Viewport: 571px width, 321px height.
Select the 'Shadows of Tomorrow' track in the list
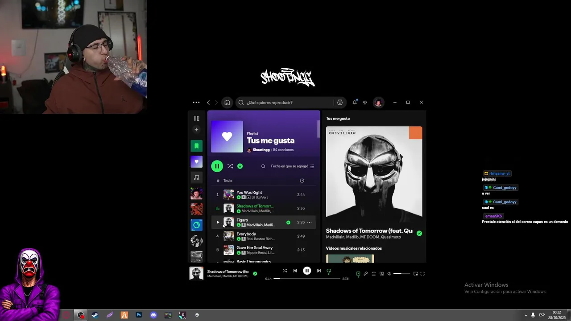click(x=263, y=208)
